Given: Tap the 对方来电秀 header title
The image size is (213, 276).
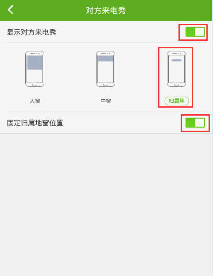Looking at the screenshot, I should pos(106,11).
